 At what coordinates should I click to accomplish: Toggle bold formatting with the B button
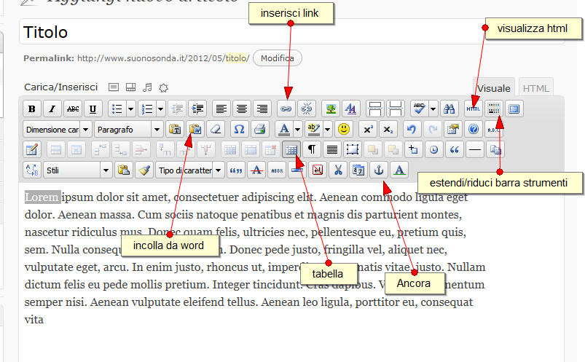coord(32,109)
